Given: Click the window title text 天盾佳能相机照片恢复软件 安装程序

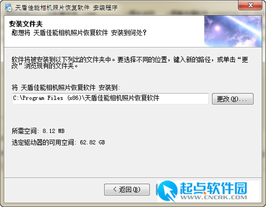Looking at the screenshot, I should click(66, 8).
